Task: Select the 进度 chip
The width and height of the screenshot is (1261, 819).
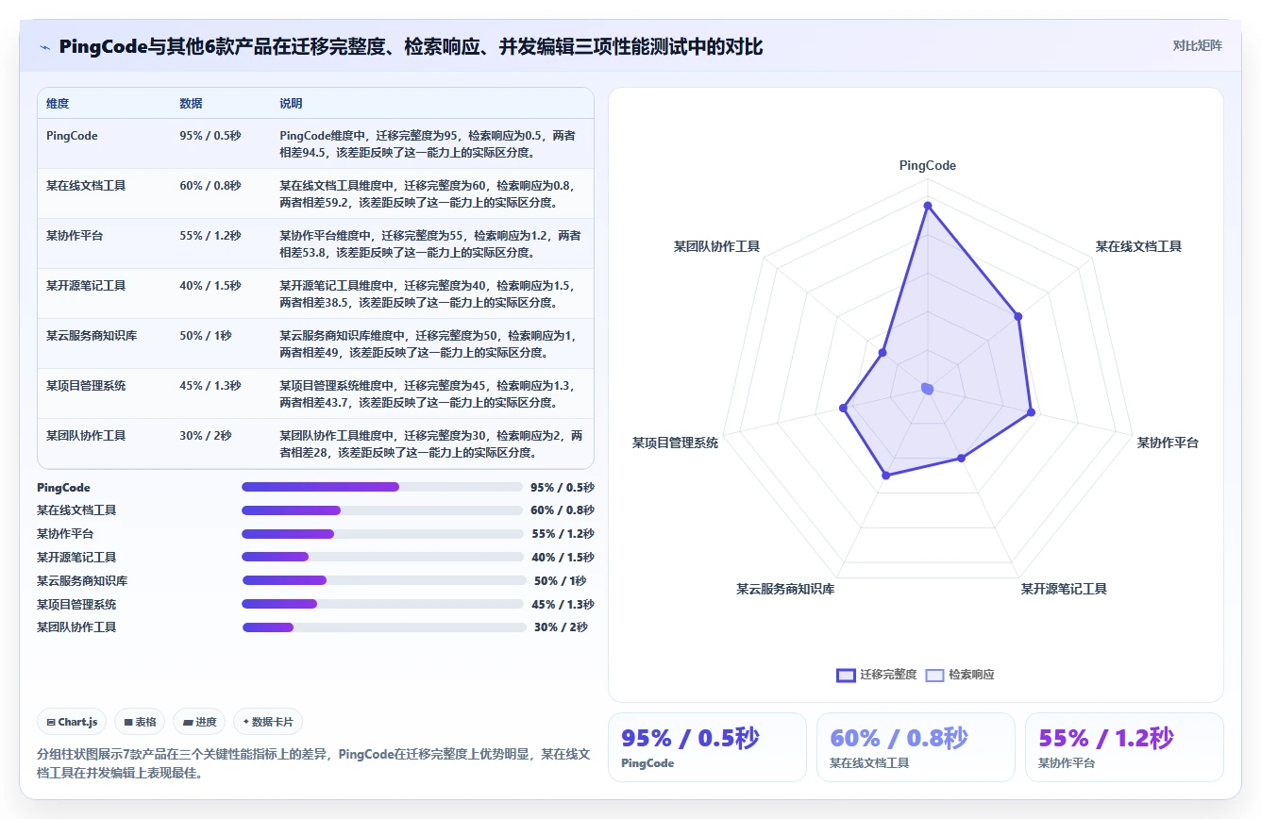Action: coord(200,722)
